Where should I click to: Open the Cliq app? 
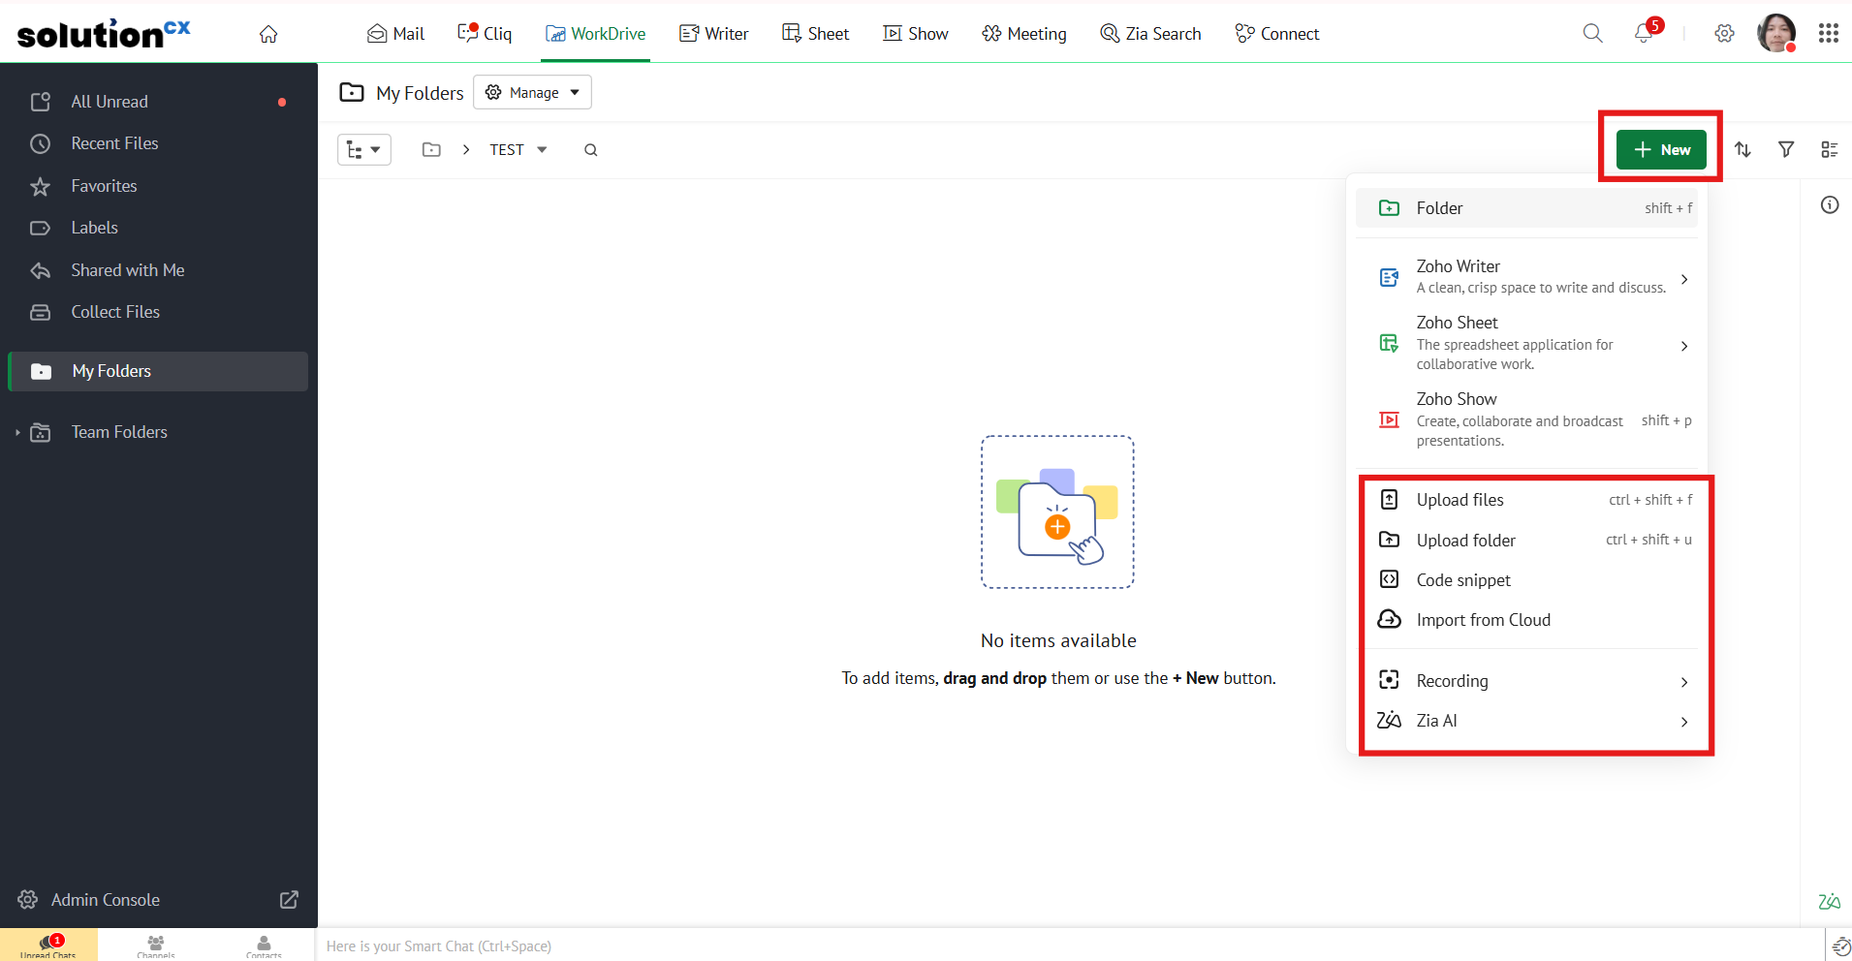click(485, 34)
